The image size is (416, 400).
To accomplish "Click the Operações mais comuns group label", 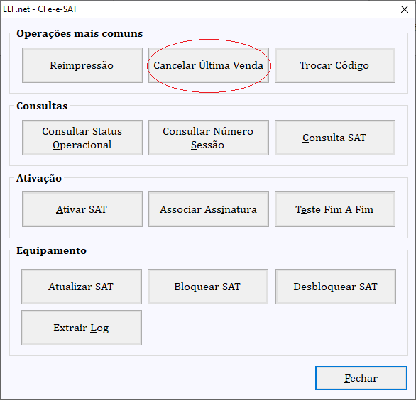I will 80,33.
